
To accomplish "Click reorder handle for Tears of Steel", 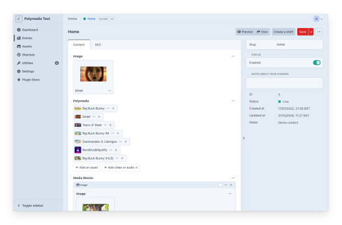I will (110, 125).
